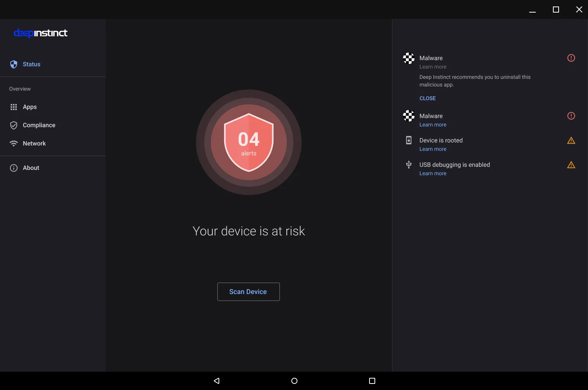Click the orange warning triangle for USB debugging

point(571,165)
